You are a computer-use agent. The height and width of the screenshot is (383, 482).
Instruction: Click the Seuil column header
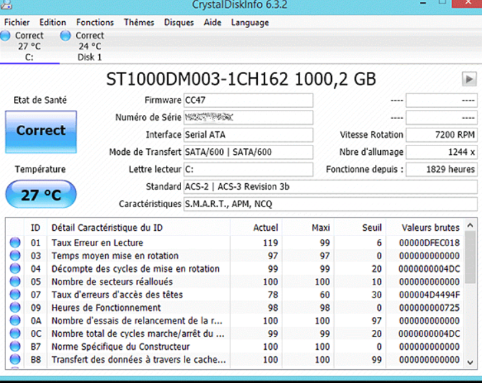[360, 228]
